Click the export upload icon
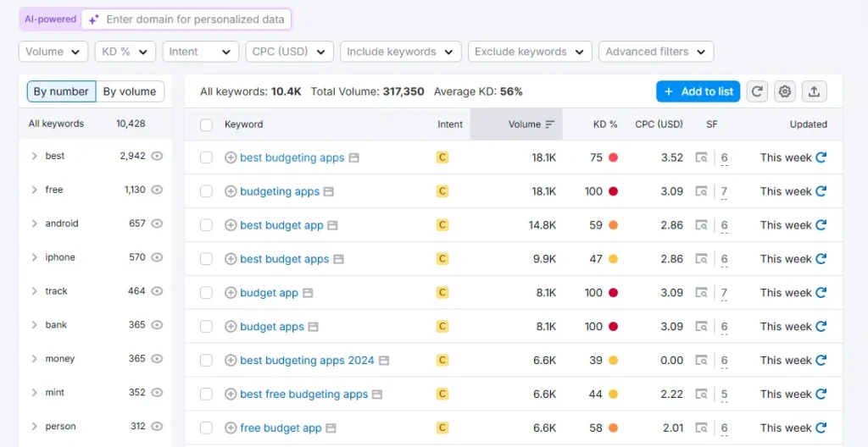The height and width of the screenshot is (447, 868). (814, 91)
